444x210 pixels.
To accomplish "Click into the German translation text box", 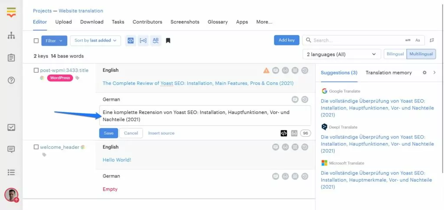I will click(x=205, y=116).
